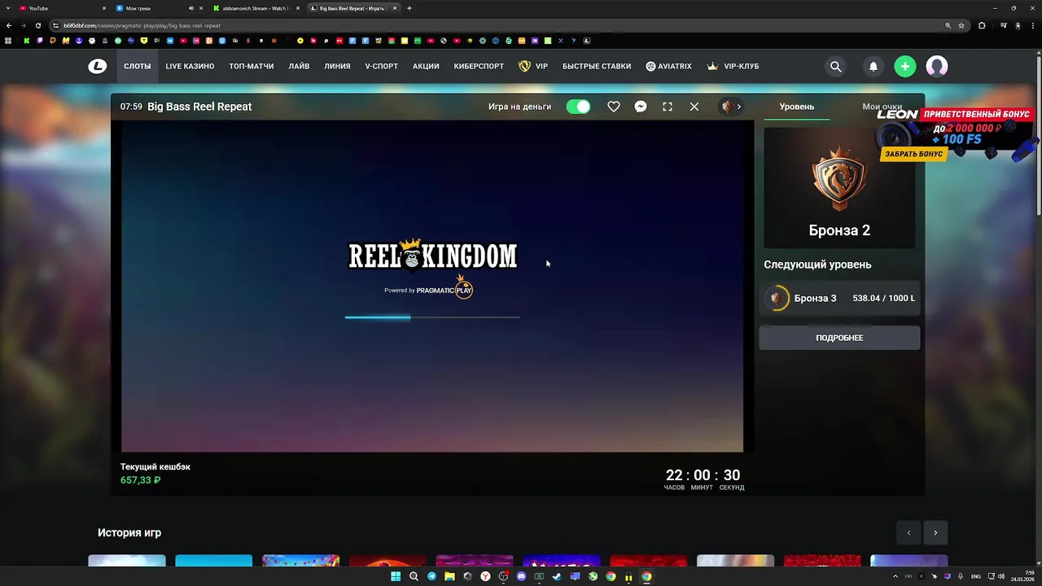This screenshot has height=586, width=1042.
Task: Open the 'VIP-КЛУБ' link
Action: click(733, 67)
